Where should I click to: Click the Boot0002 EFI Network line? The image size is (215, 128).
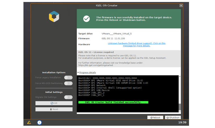[92, 85]
